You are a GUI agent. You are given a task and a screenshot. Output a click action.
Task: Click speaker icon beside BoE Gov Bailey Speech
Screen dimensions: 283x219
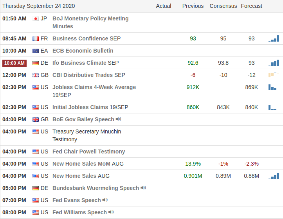tap(119, 119)
